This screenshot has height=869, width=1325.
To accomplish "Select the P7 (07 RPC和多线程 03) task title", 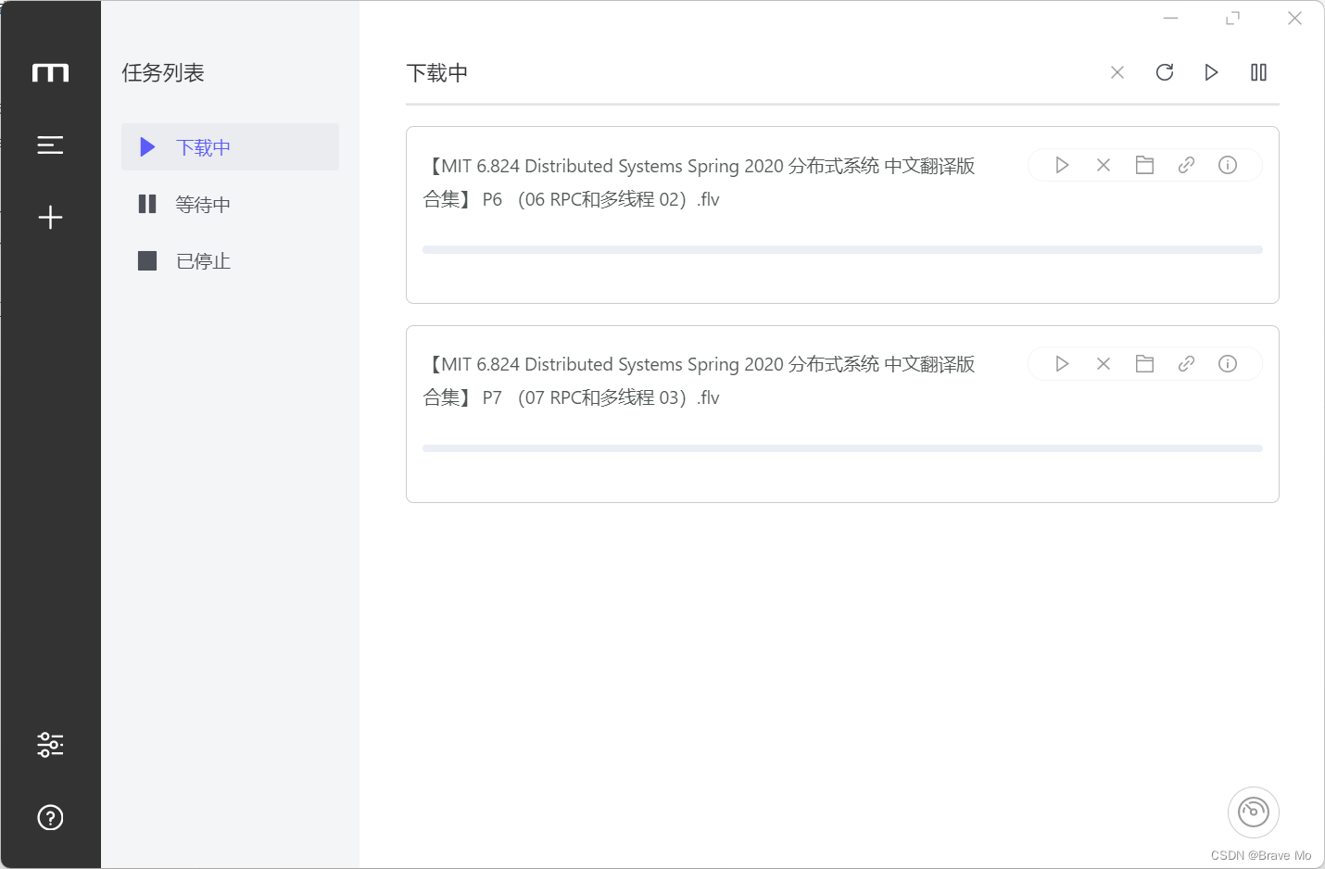I will (699, 381).
